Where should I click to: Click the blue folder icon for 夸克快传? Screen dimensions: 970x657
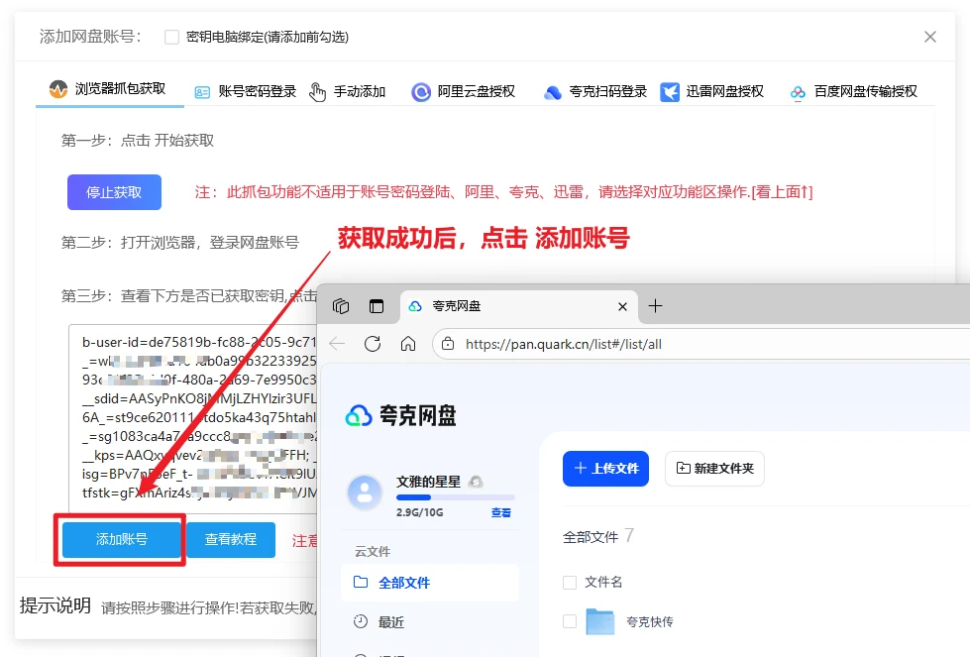click(599, 621)
